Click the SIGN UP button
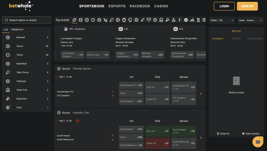Image resolution: width=267 pixels, height=151 pixels. tap(247, 6)
